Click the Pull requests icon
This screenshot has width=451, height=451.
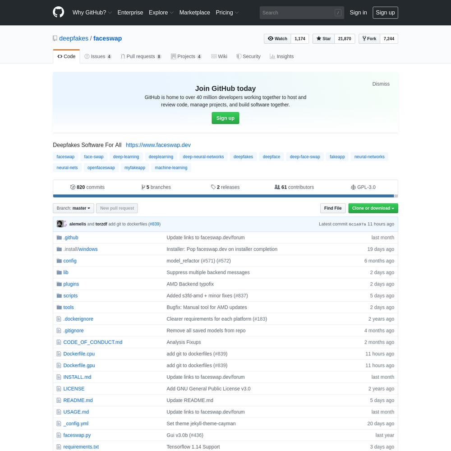pyautogui.click(x=123, y=56)
